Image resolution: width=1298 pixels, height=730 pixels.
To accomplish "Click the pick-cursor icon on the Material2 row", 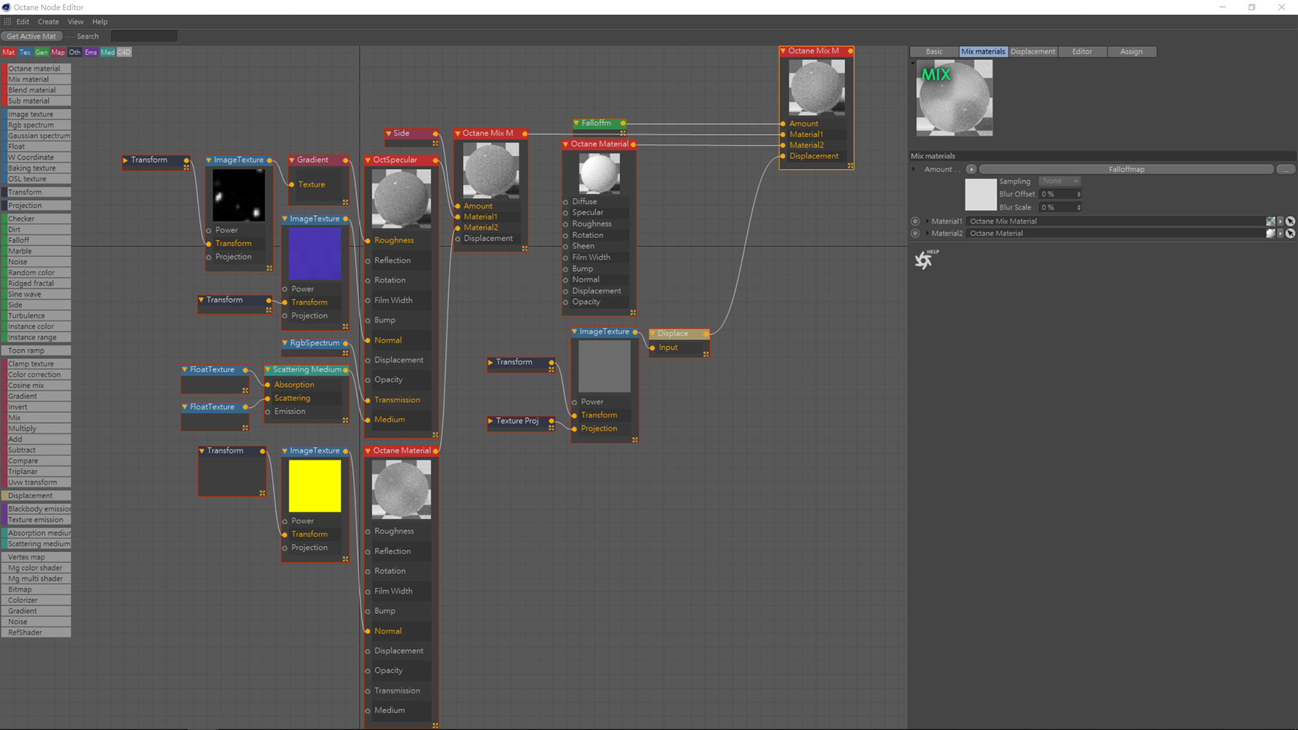I will [x=1290, y=233].
